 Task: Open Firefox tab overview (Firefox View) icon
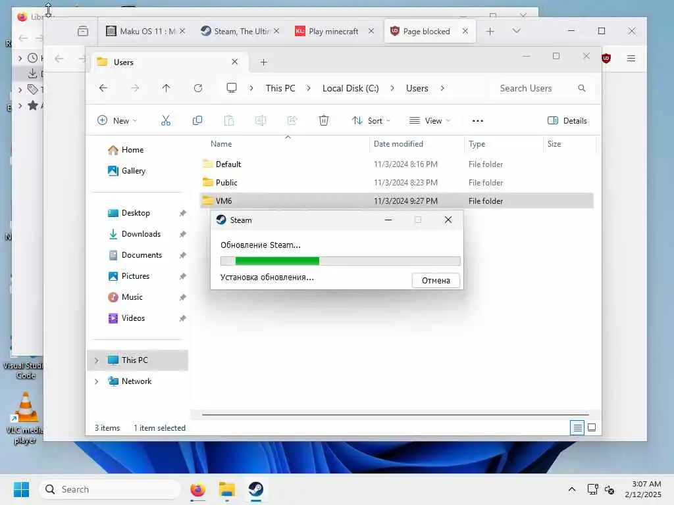82,31
